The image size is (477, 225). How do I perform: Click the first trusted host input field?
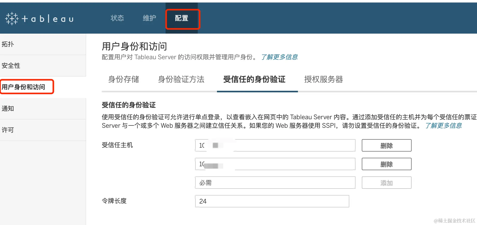point(275,145)
